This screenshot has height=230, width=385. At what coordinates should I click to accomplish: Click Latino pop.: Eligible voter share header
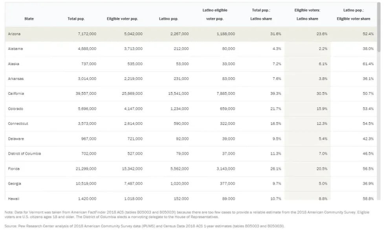pos(354,14)
